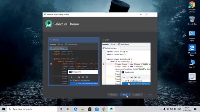Screen dimensions: 200x112
Task: Select the Darcula theme radio button
Action: tap(51, 40)
